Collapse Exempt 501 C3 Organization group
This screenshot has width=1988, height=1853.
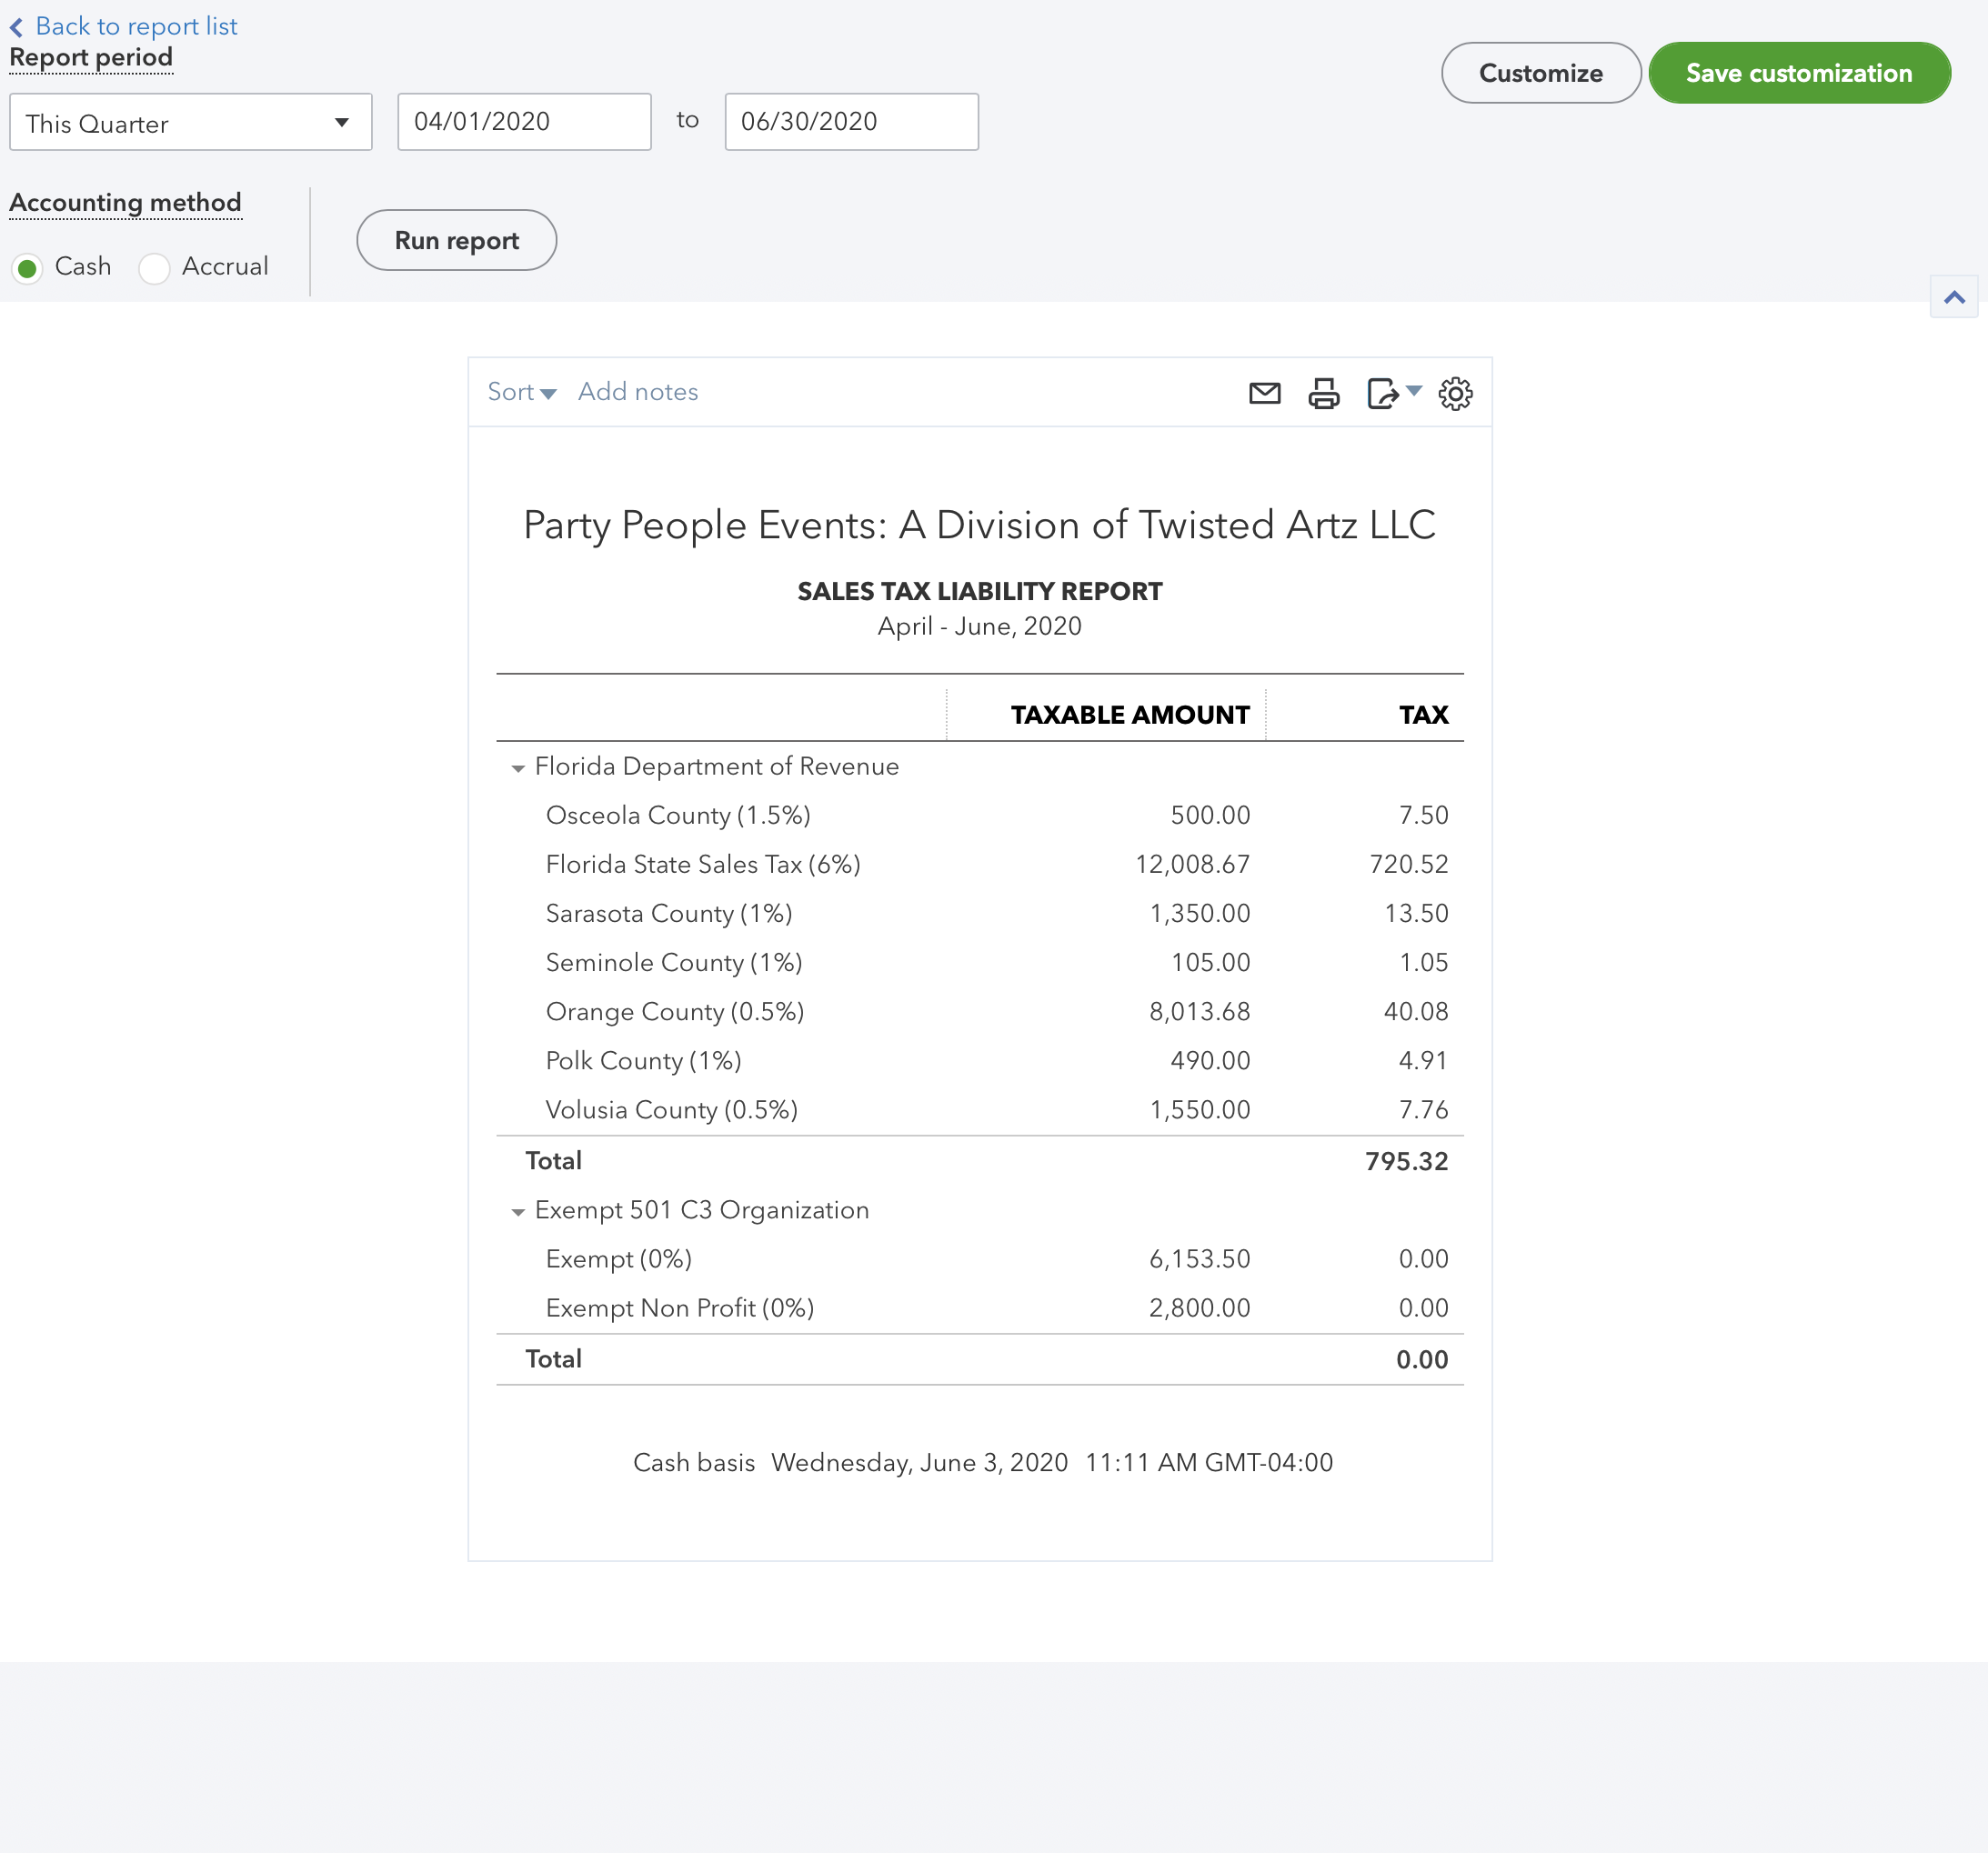point(518,1212)
